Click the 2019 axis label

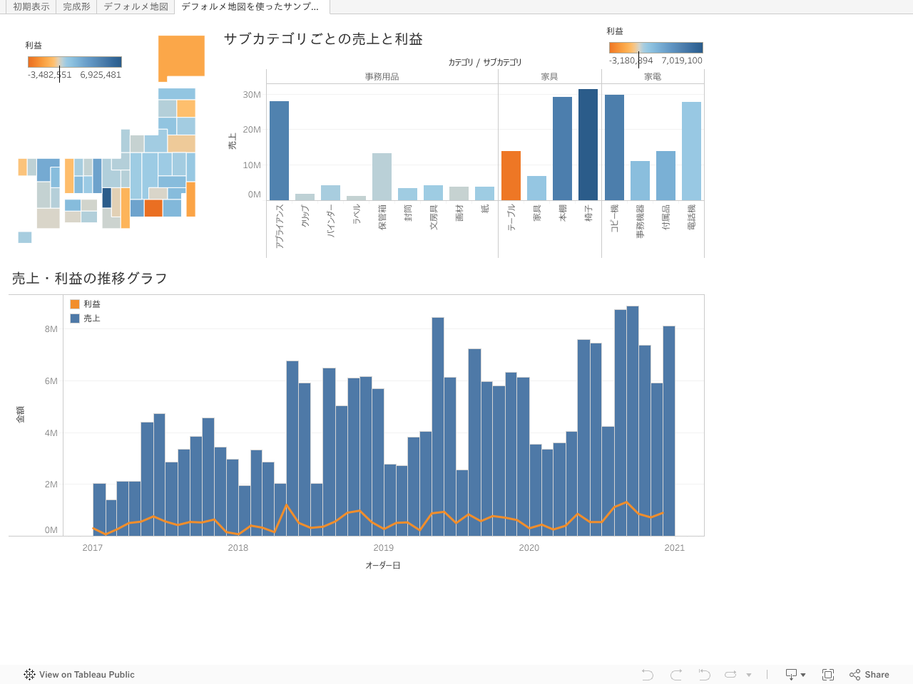click(x=384, y=548)
